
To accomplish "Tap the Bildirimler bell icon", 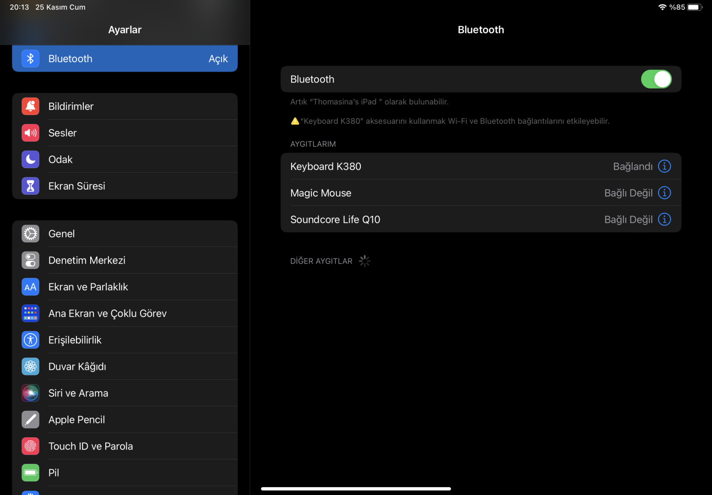I will (30, 106).
